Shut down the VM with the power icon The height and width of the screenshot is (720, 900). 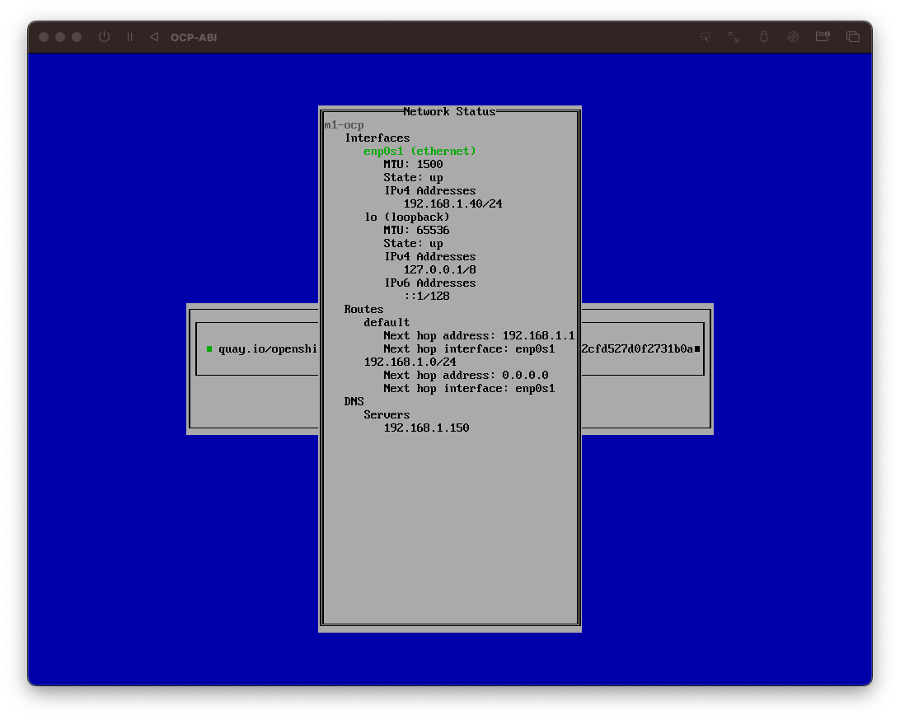(x=104, y=37)
